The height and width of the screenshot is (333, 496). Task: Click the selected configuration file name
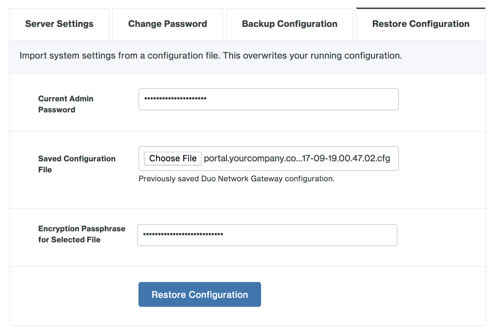point(297,158)
